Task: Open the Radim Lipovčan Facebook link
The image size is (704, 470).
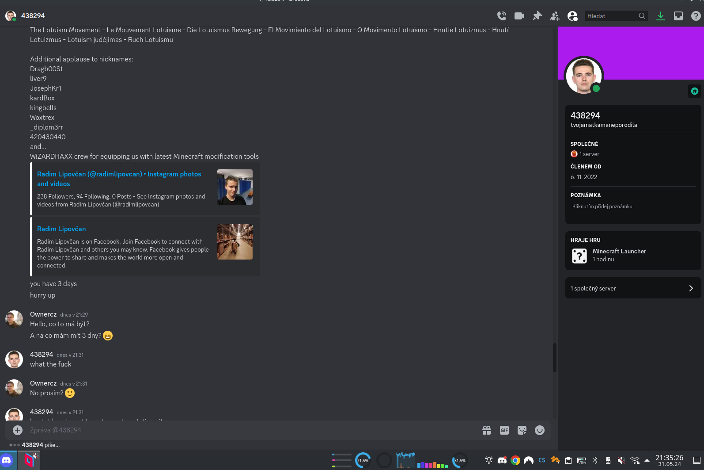Action: (61, 229)
